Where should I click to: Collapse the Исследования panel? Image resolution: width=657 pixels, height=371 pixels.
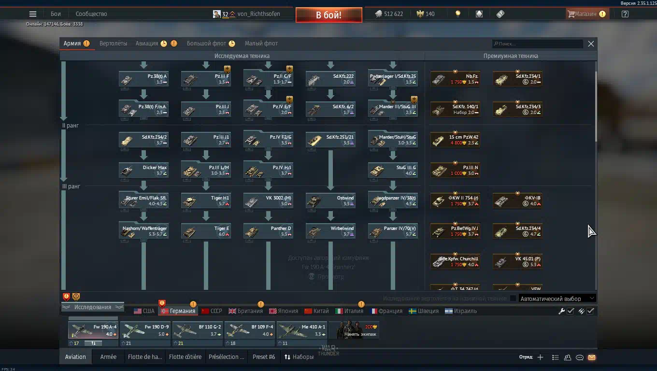click(x=92, y=307)
